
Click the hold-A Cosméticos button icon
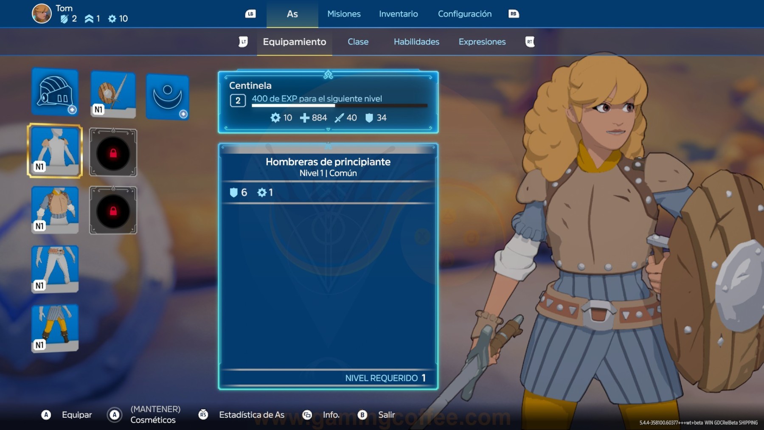115,415
